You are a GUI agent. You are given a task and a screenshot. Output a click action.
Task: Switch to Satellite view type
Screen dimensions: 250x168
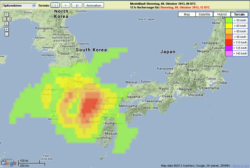click(x=204, y=14)
